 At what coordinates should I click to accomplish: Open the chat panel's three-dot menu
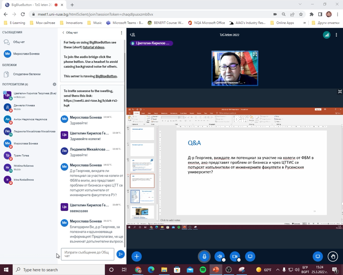coord(121,33)
